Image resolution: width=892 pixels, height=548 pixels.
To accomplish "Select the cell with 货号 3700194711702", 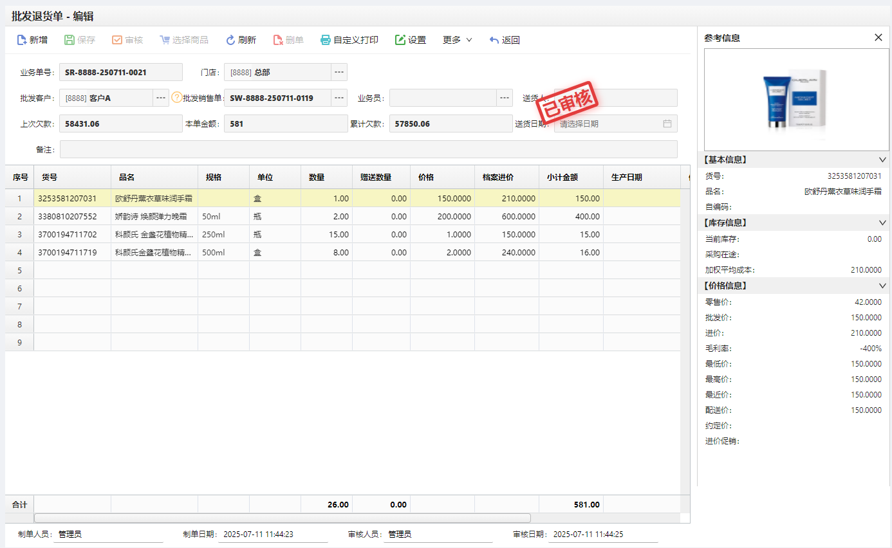I will point(72,235).
